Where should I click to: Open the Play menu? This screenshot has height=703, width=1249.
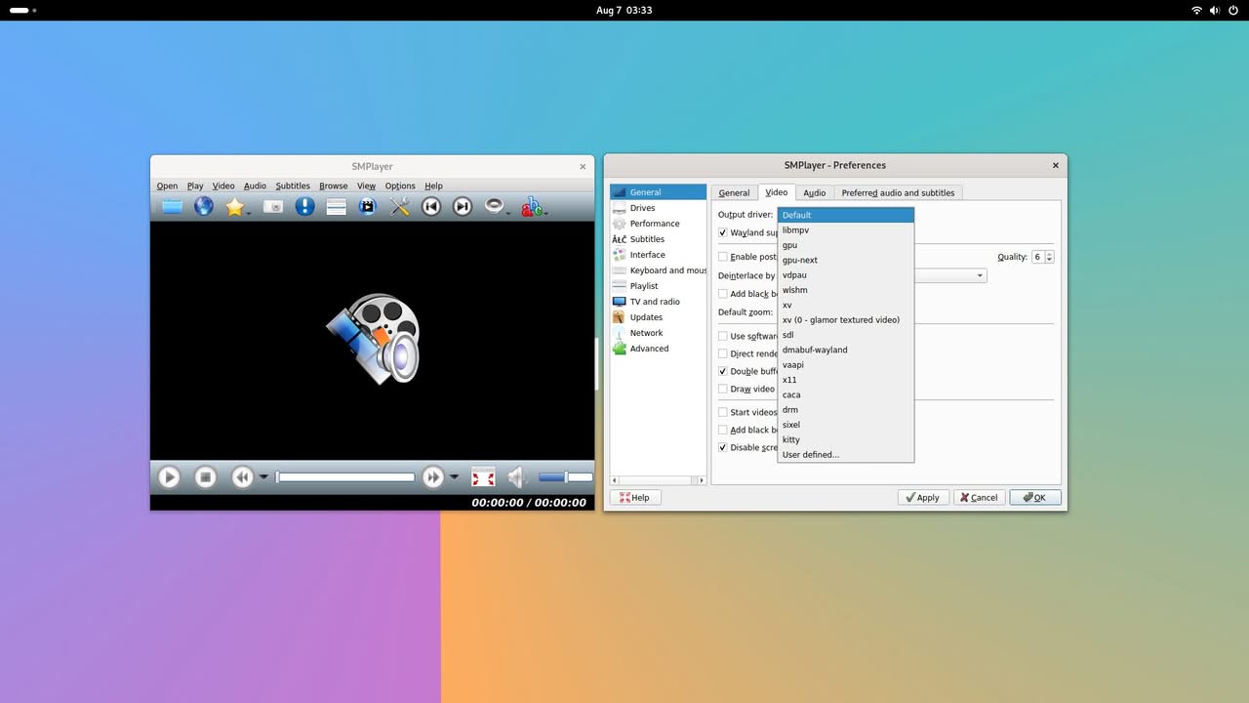(x=195, y=186)
